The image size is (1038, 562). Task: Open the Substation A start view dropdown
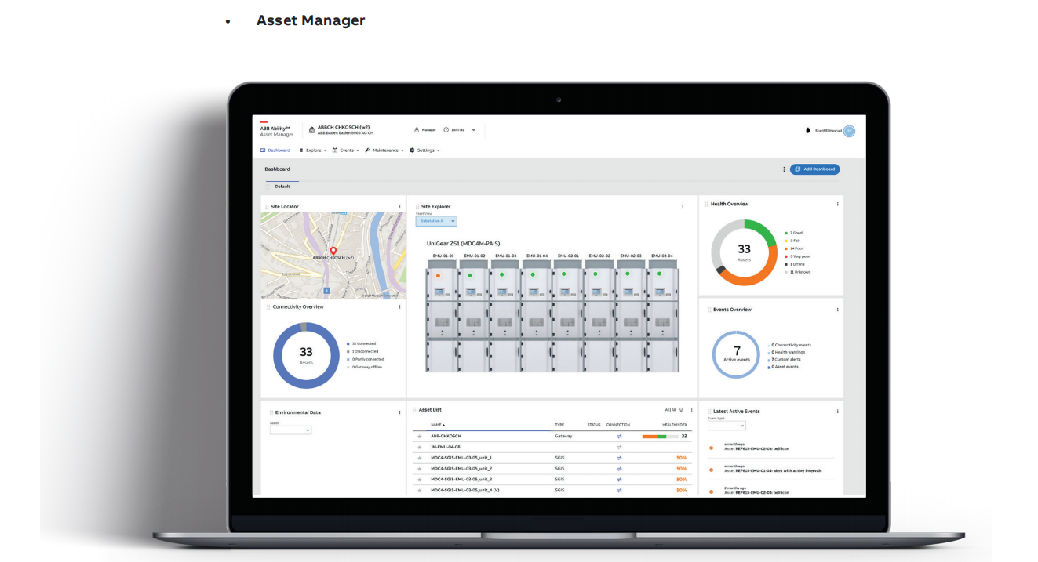point(436,221)
